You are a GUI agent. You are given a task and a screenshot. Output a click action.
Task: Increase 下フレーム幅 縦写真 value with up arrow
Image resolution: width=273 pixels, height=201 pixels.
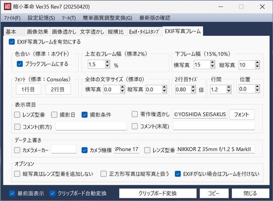point(257,63)
